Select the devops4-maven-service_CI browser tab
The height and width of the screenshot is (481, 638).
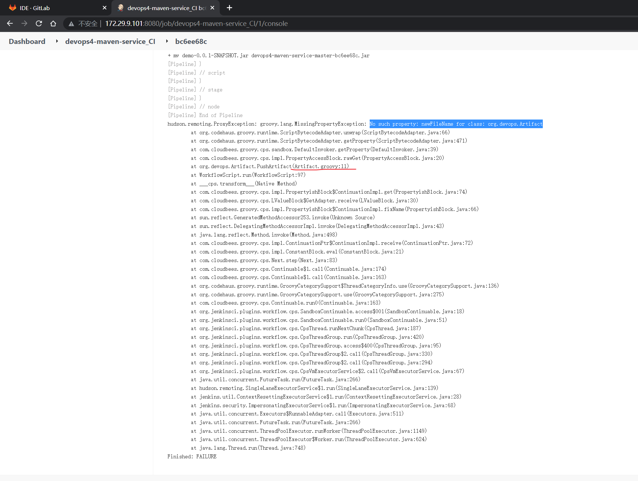pyautogui.click(x=166, y=8)
